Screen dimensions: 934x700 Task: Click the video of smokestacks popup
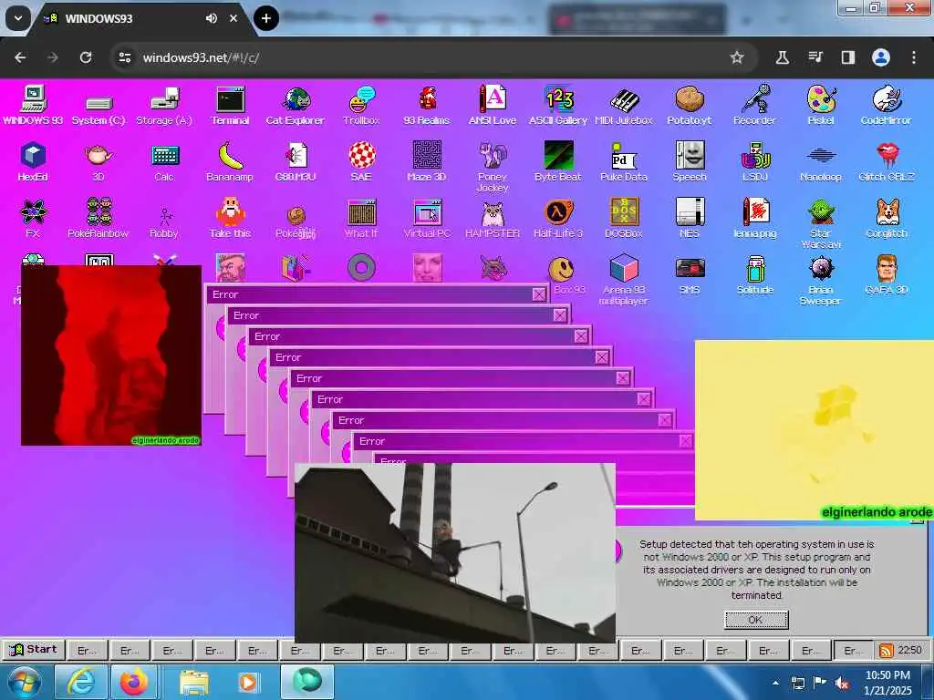[x=455, y=553]
